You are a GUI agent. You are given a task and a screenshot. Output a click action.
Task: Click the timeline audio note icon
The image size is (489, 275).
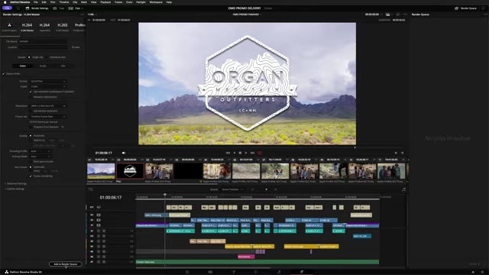coord(404,189)
